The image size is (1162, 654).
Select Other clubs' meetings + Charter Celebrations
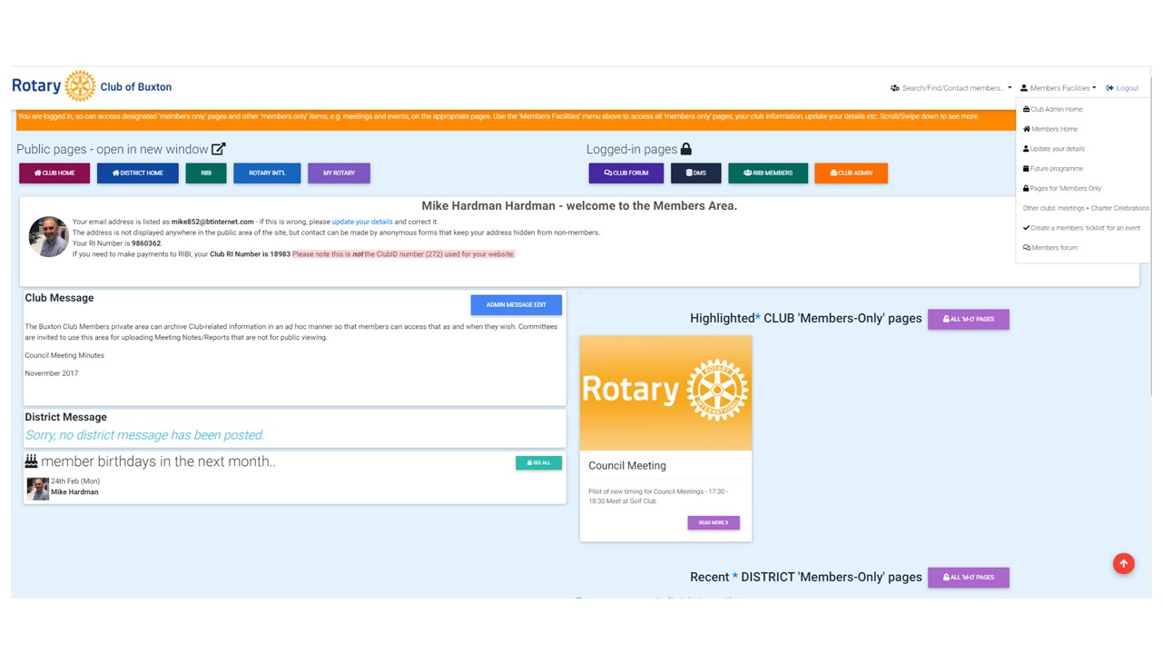coord(1086,208)
